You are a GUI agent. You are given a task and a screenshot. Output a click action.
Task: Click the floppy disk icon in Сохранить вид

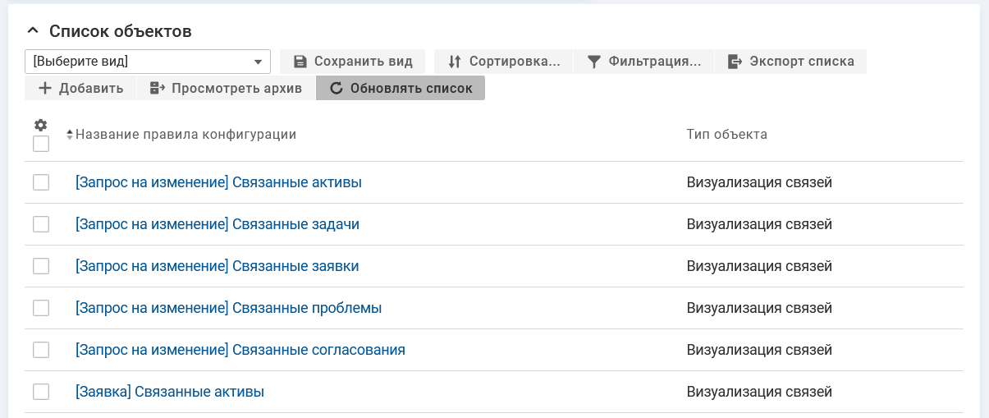tap(300, 62)
